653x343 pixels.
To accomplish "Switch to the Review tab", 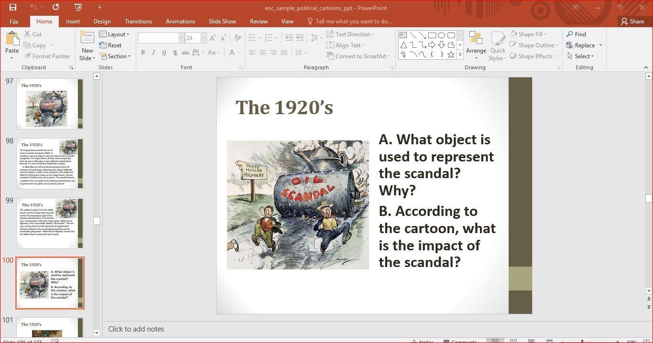I will pos(259,21).
